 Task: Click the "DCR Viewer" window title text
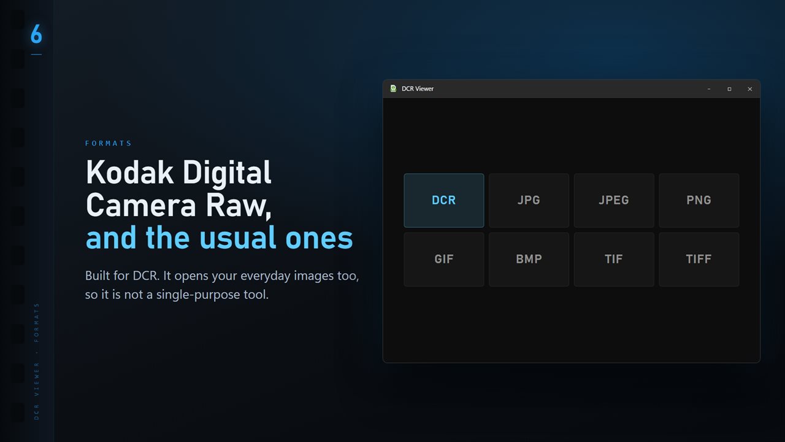418,89
